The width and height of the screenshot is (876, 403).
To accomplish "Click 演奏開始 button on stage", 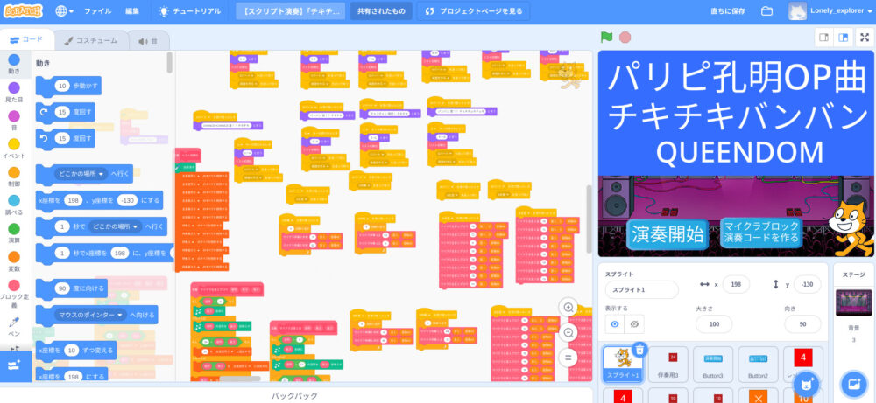I will click(x=668, y=234).
